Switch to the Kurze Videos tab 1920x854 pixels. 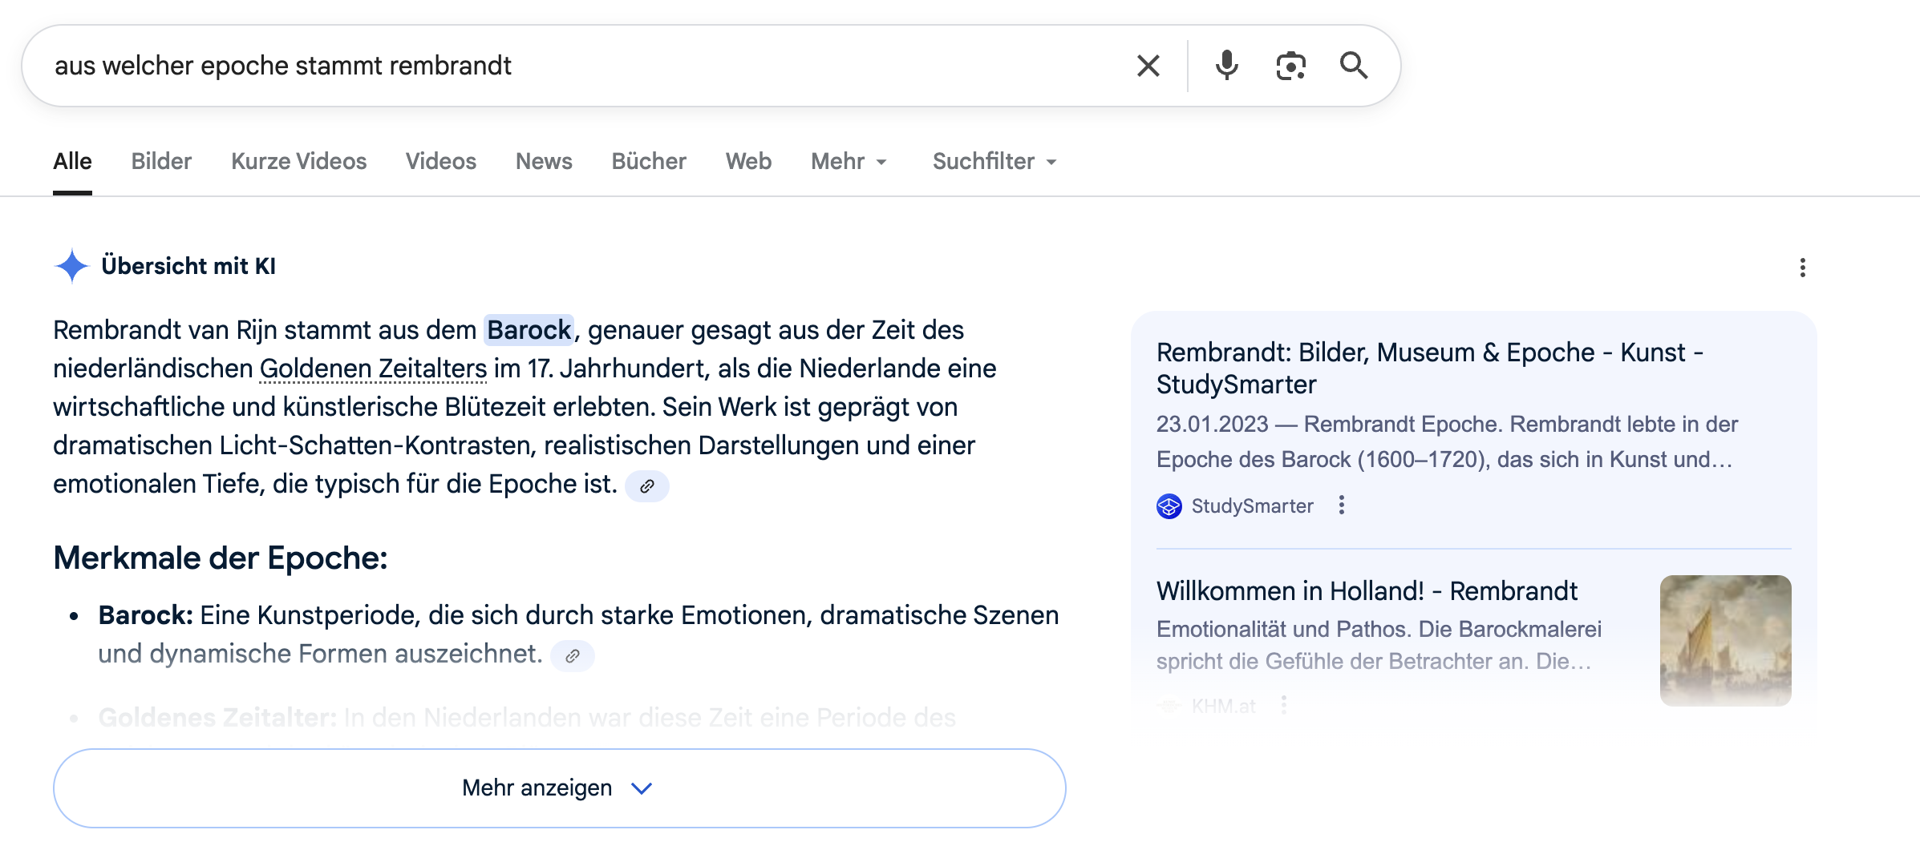click(x=298, y=161)
